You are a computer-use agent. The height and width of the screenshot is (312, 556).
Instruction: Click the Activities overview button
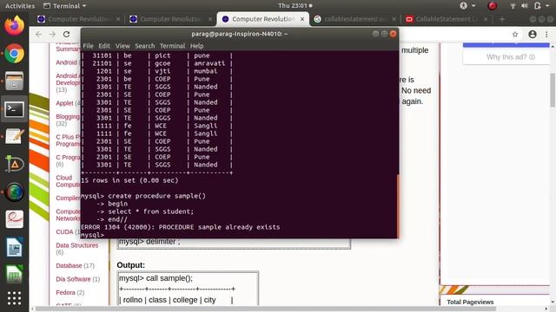(x=20, y=6)
